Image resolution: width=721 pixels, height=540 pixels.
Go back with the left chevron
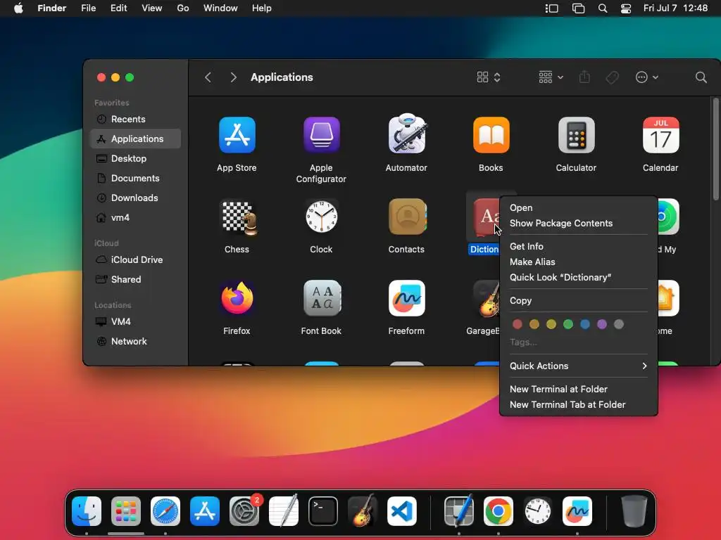208,77
